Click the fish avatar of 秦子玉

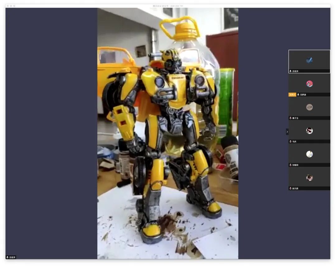click(309, 107)
